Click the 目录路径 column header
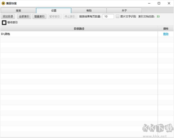 (x=79, y=29)
